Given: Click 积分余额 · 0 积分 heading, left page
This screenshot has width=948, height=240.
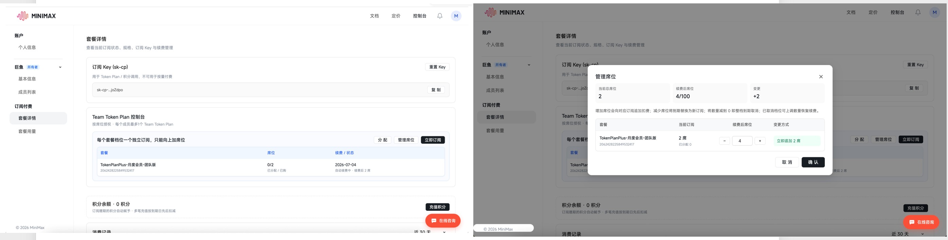Looking at the screenshot, I should [111, 204].
